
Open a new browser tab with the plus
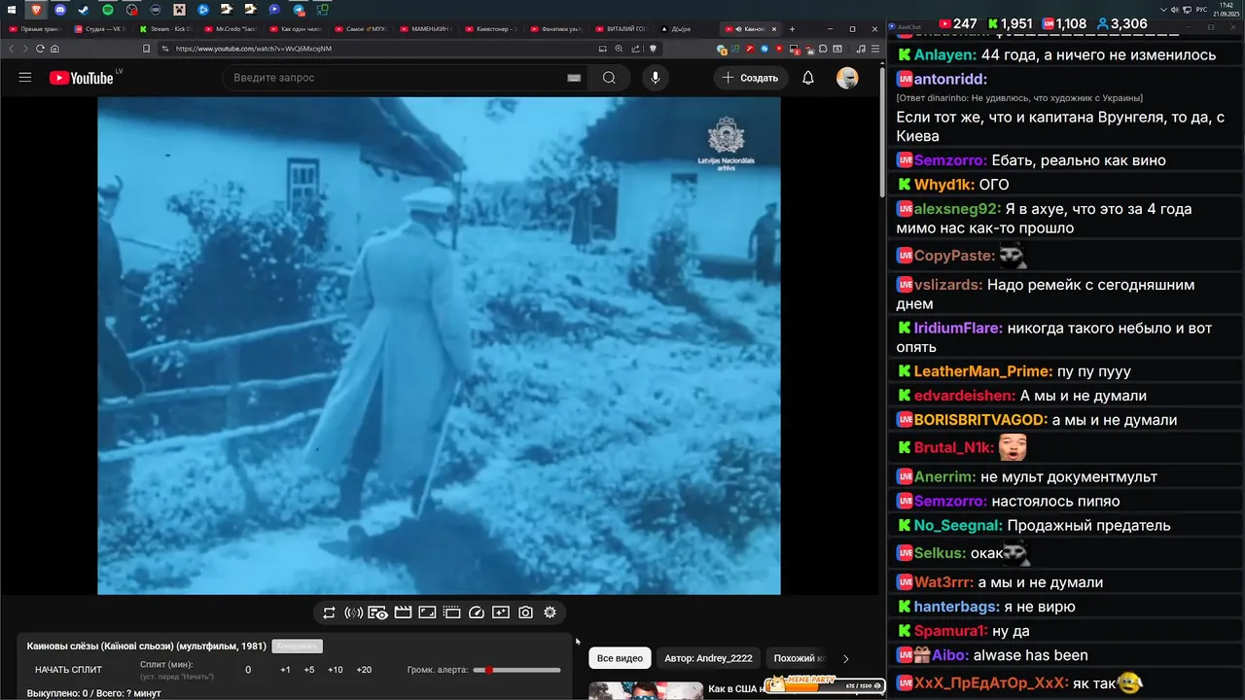[792, 29]
